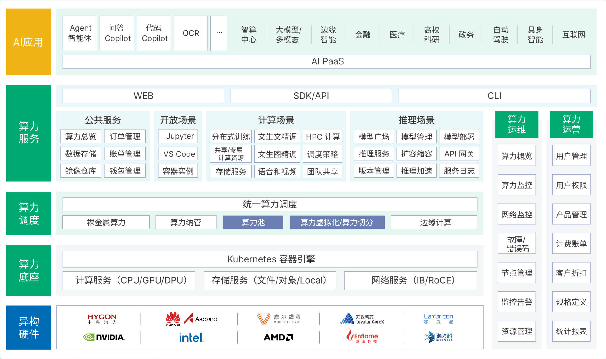The height and width of the screenshot is (359, 606).
Task: Select the highlighted 算力池 block
Action: pyautogui.click(x=253, y=222)
